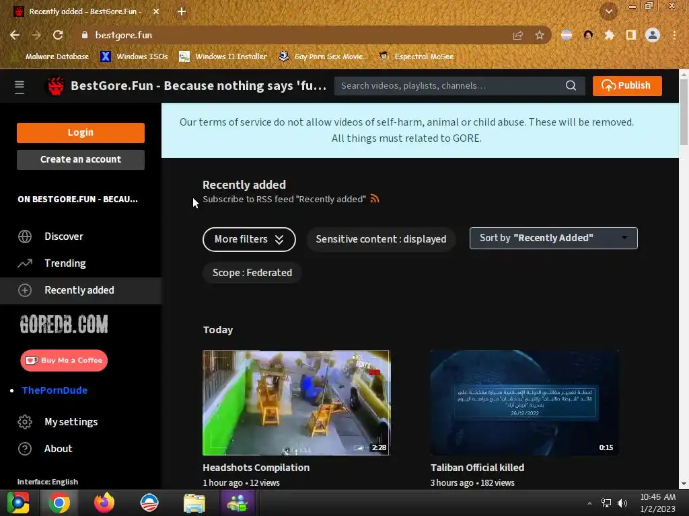Bookmark the page with star icon

coord(539,35)
